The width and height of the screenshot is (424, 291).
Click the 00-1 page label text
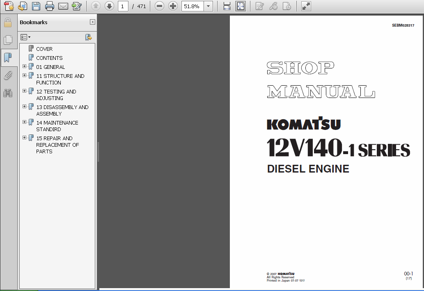point(408,273)
